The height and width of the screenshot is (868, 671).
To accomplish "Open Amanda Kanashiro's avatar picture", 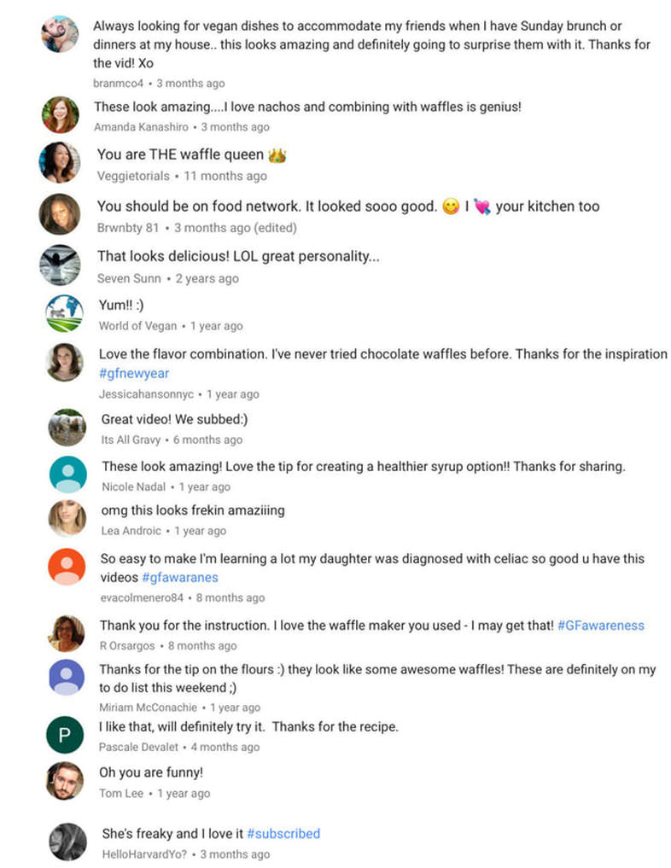I will [x=61, y=114].
